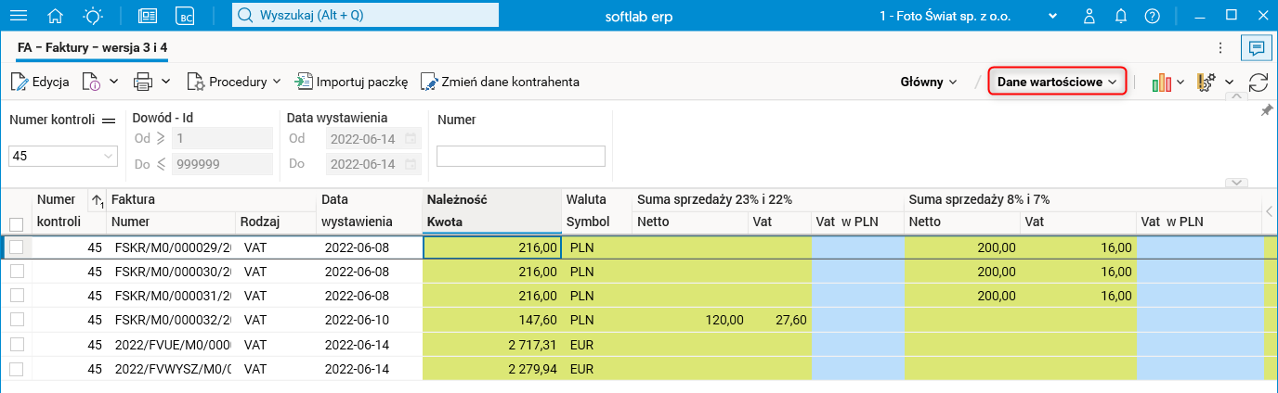This screenshot has height=393, width=1278.
Task: Pin the filter panel
Action: (x=1266, y=110)
